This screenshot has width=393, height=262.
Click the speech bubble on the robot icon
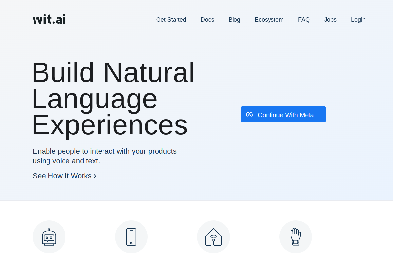pos(50,237)
